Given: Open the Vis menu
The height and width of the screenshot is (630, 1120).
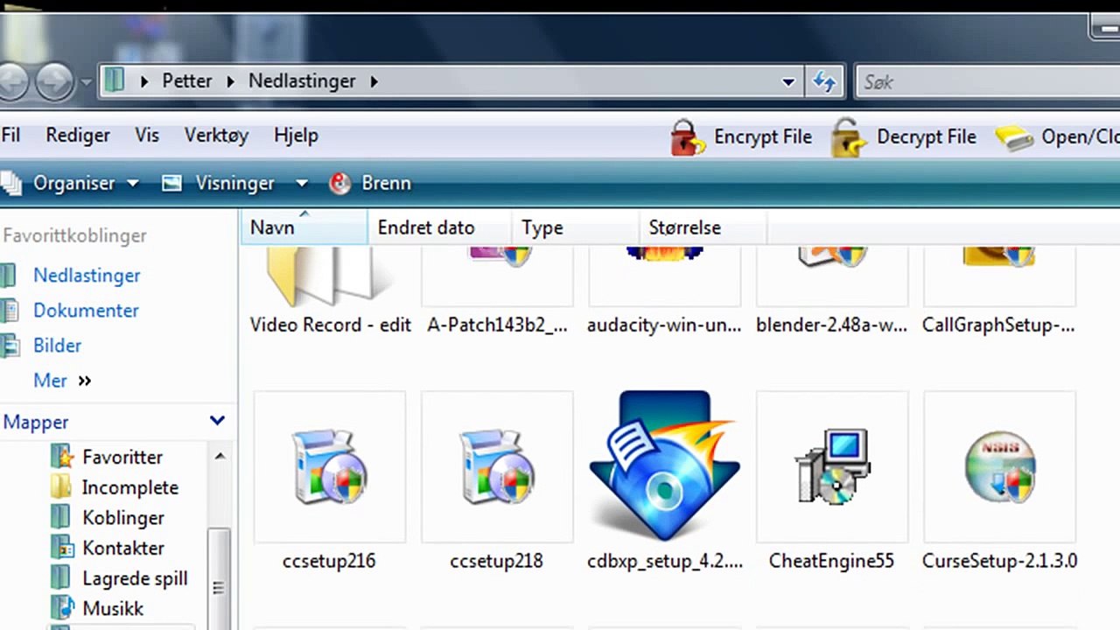Looking at the screenshot, I should [x=147, y=136].
